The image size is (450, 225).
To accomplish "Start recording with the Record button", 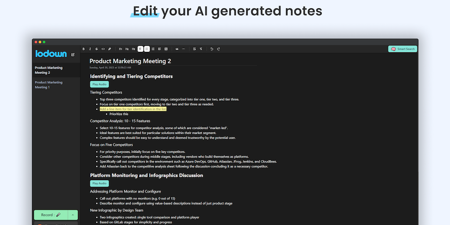I will pos(51,214).
